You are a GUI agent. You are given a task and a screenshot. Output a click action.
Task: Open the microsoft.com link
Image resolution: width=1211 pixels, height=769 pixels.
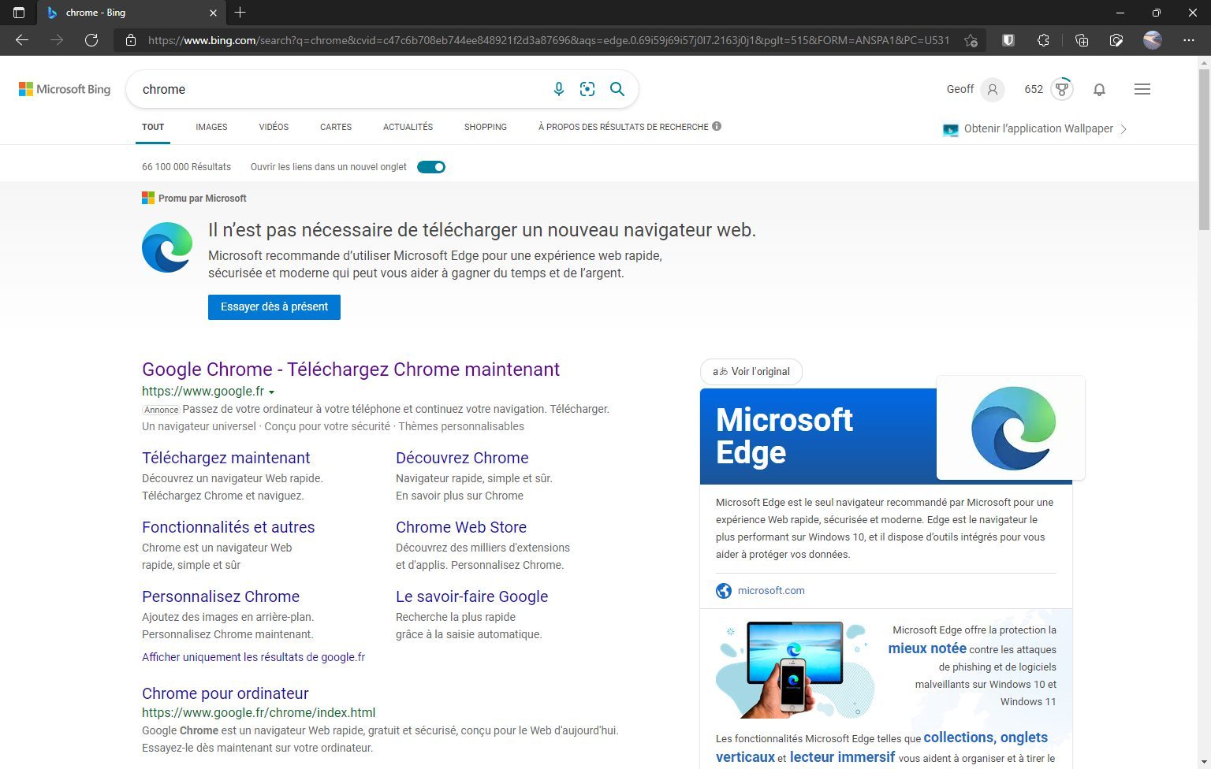pyautogui.click(x=771, y=591)
